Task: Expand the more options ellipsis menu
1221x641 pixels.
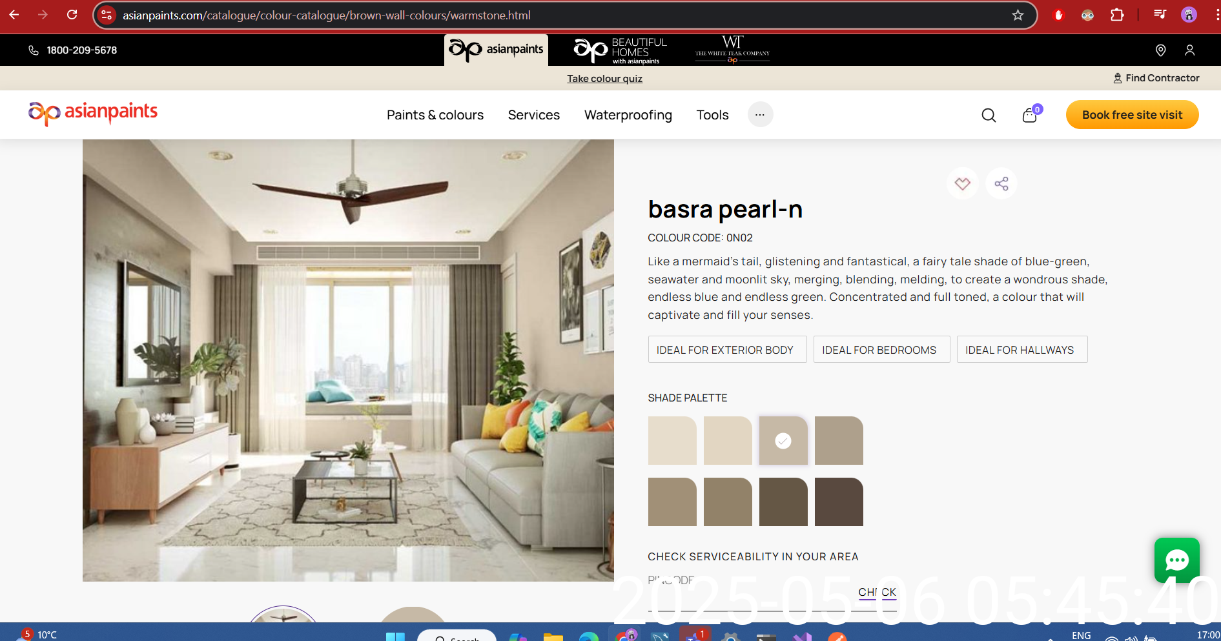Action: (760, 115)
